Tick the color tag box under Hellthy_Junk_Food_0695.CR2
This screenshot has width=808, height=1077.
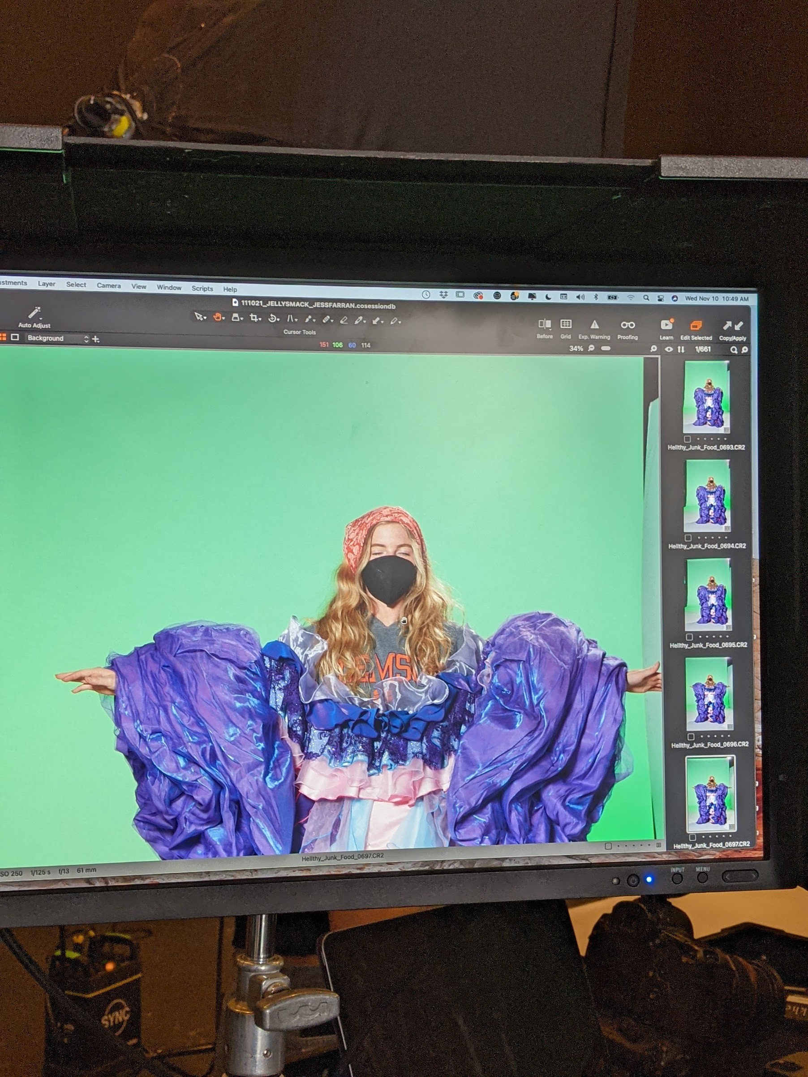click(689, 637)
